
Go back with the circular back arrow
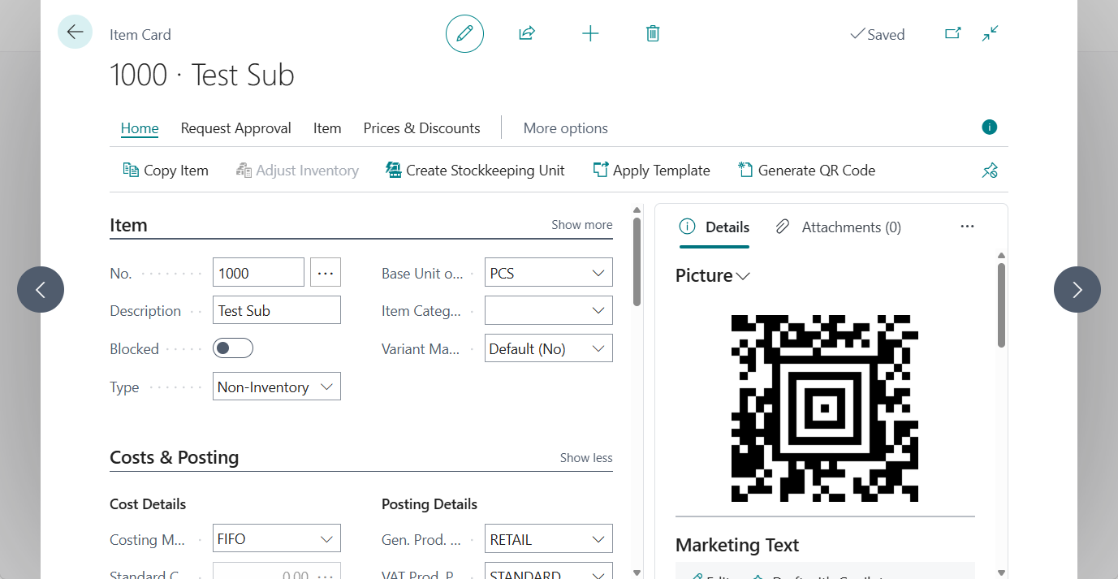(x=75, y=32)
